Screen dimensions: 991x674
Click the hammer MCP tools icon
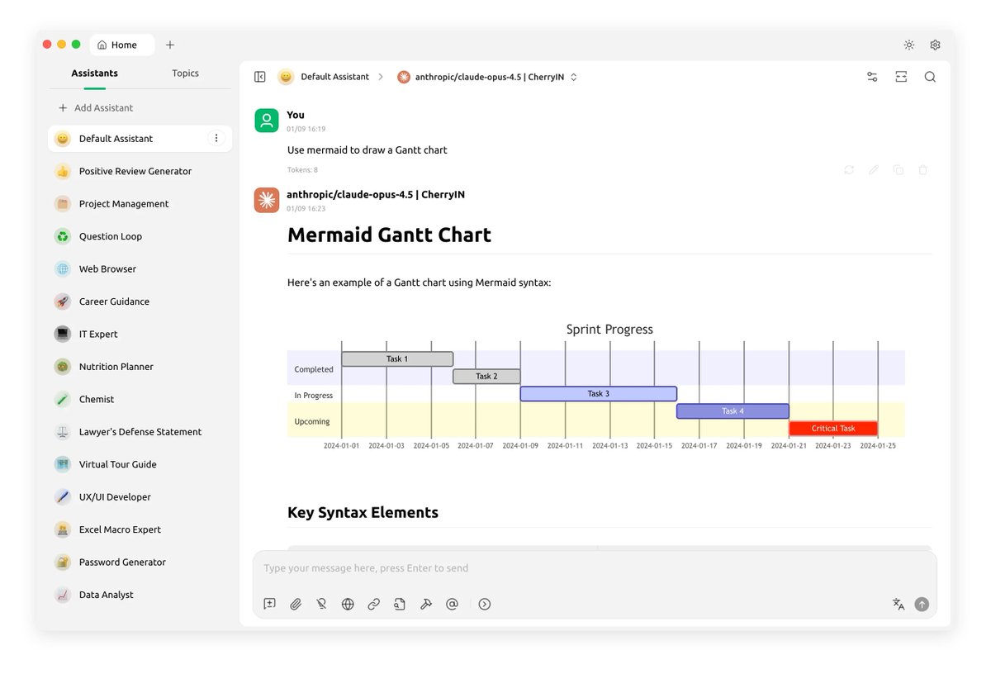click(x=426, y=604)
